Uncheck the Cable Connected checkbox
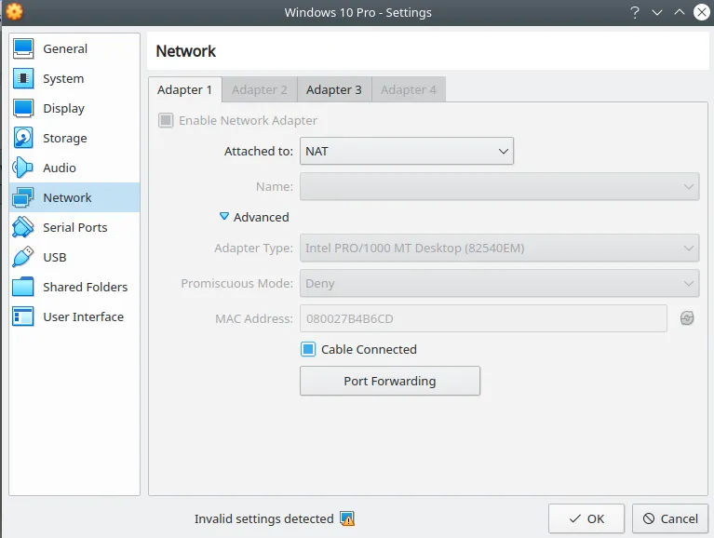Screen dimensions: 714x538 (308, 349)
